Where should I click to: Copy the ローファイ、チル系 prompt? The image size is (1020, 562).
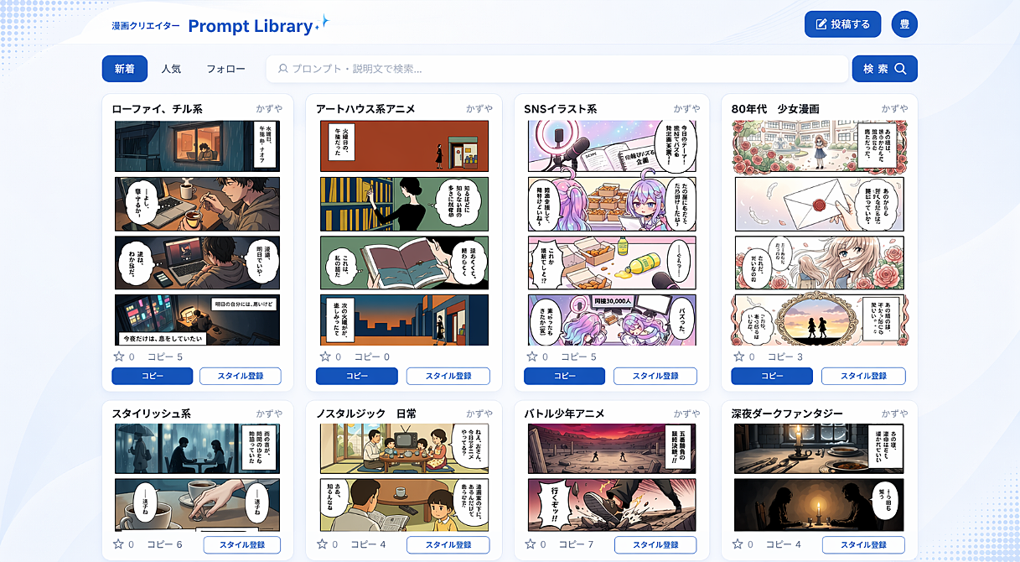[153, 376]
